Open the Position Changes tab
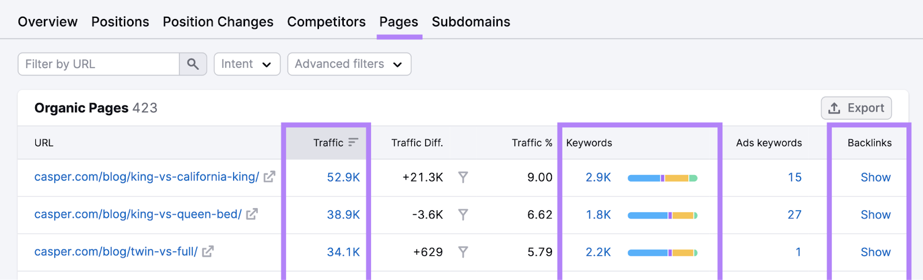The width and height of the screenshot is (923, 280). [218, 22]
